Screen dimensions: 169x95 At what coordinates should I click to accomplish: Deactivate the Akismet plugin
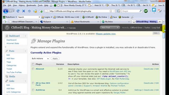click(x=148, y=69)
